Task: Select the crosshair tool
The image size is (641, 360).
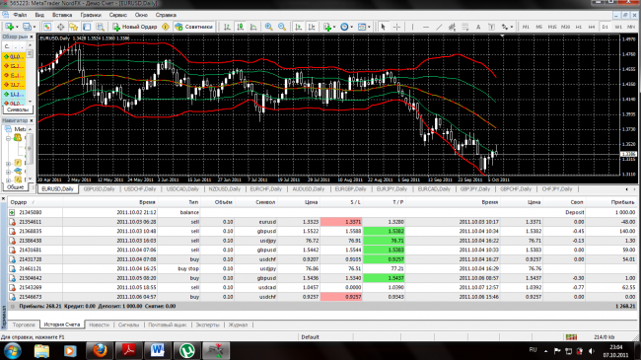Action: [x=396, y=27]
